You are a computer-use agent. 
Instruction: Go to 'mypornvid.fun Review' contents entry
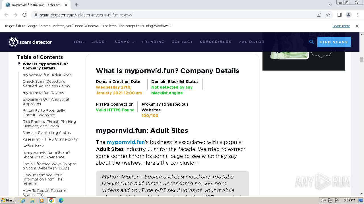(x=44, y=93)
